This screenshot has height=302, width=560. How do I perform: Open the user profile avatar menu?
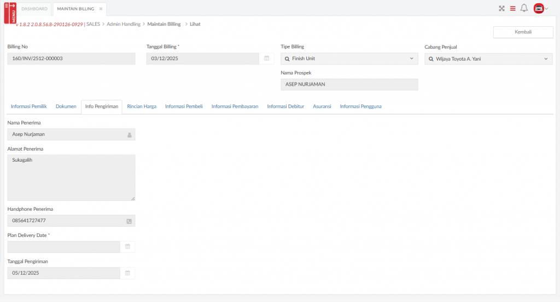click(539, 8)
